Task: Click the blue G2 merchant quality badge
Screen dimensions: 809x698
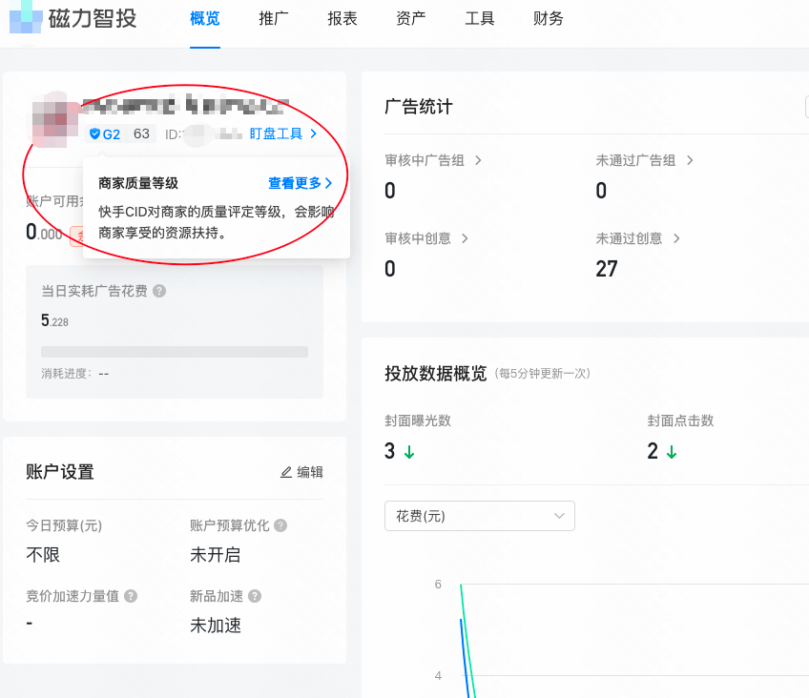Action: coord(105,134)
